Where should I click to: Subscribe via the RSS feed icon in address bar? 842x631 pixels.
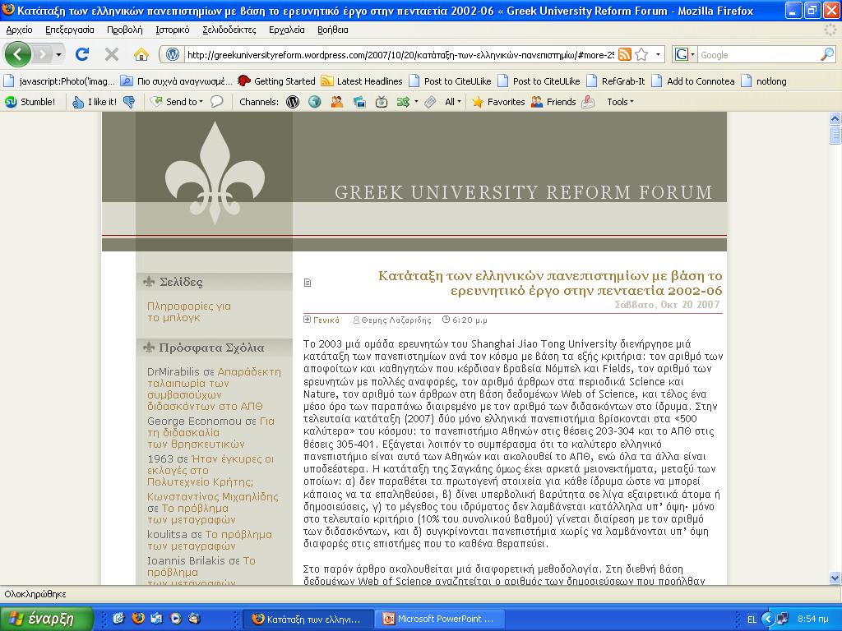(x=625, y=54)
